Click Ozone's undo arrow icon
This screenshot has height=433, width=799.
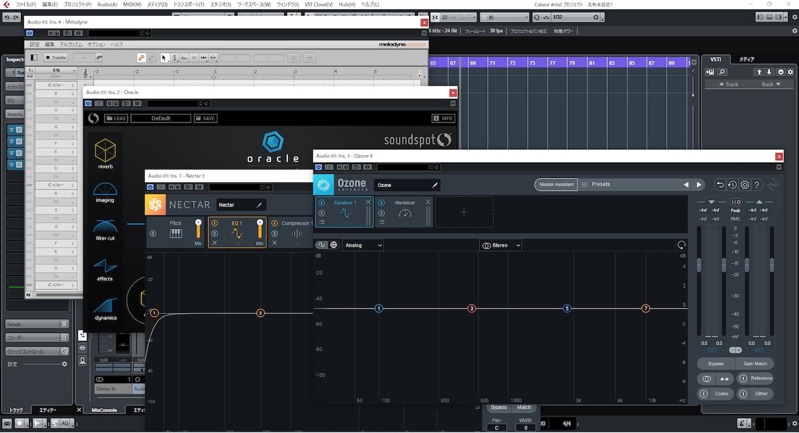[720, 185]
